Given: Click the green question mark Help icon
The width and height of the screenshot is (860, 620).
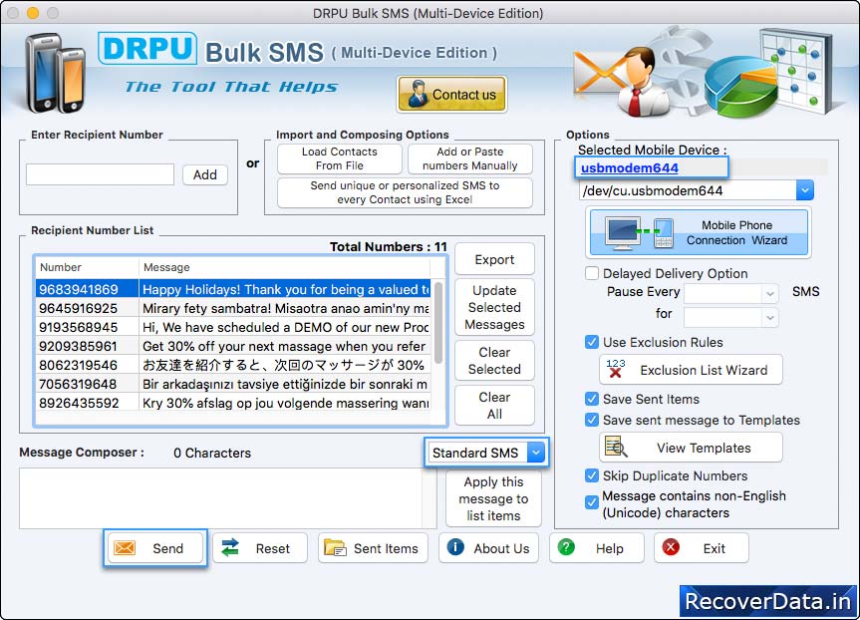Looking at the screenshot, I should pos(566,547).
